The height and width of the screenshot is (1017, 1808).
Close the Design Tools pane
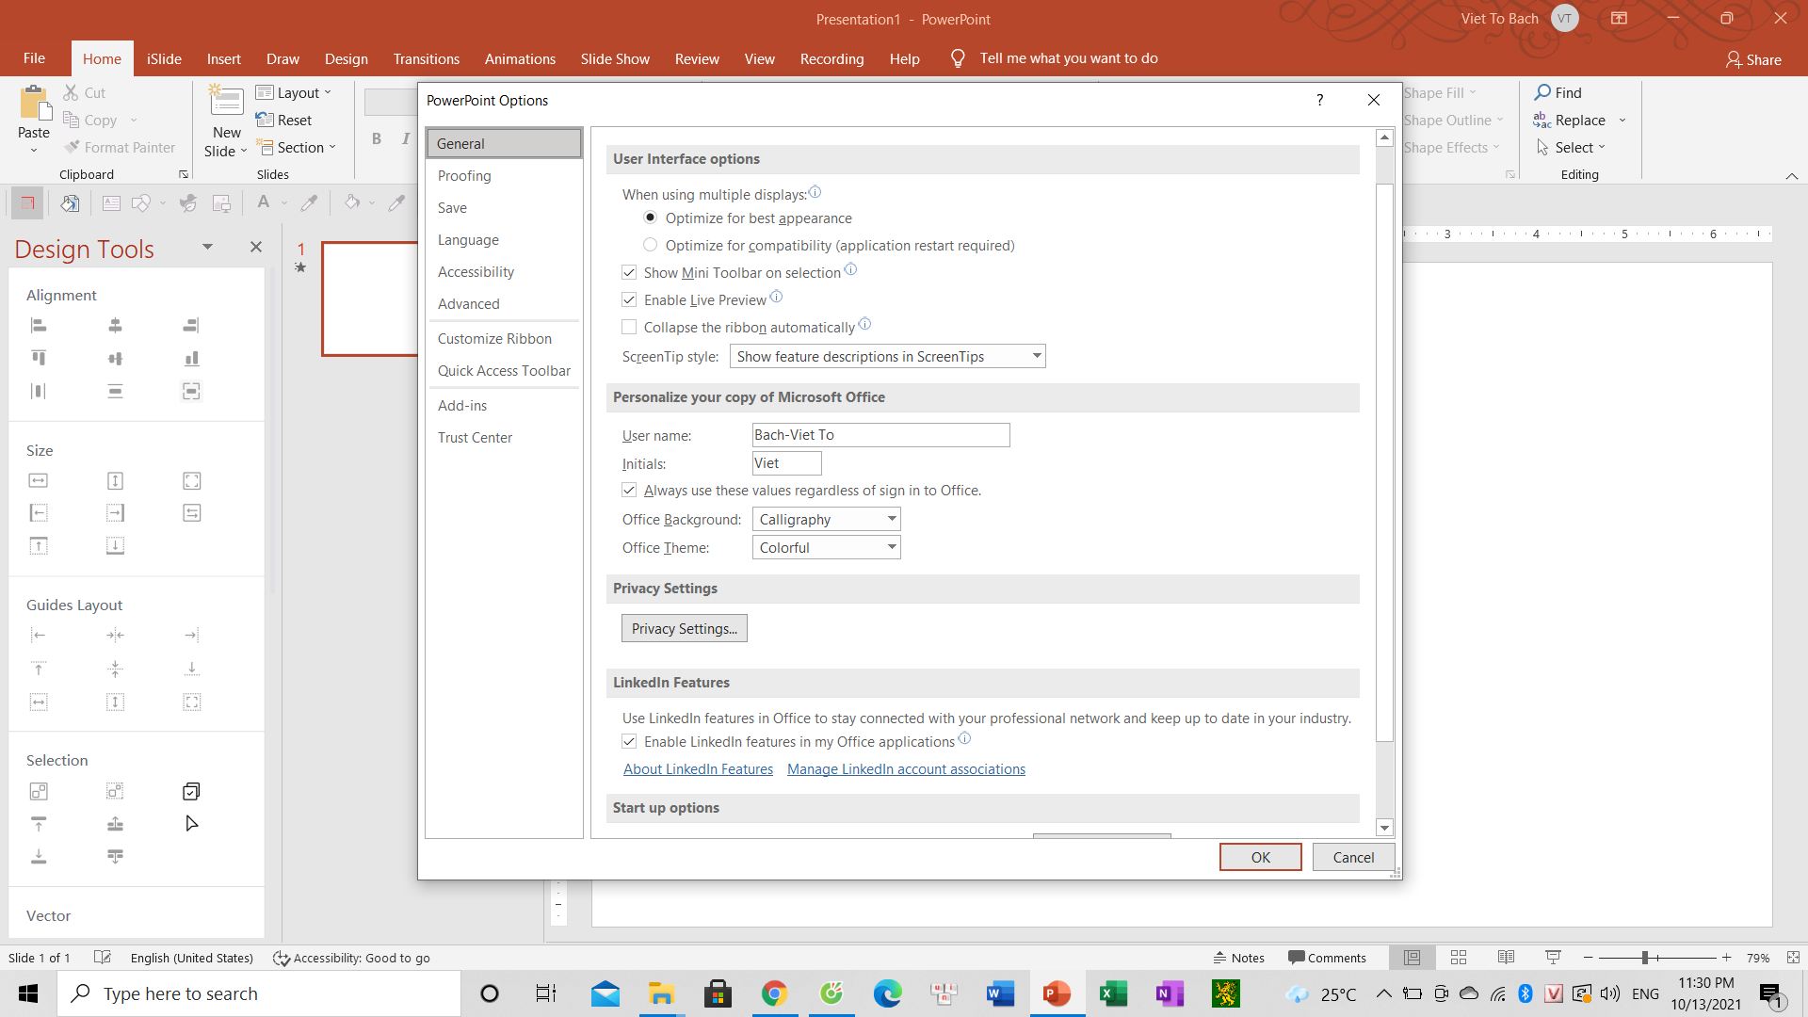point(255,247)
